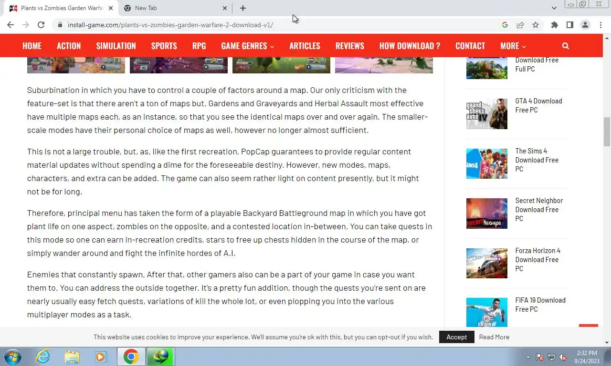Bookmark this page with star icon
611x366 pixels.
pyautogui.click(x=536, y=25)
